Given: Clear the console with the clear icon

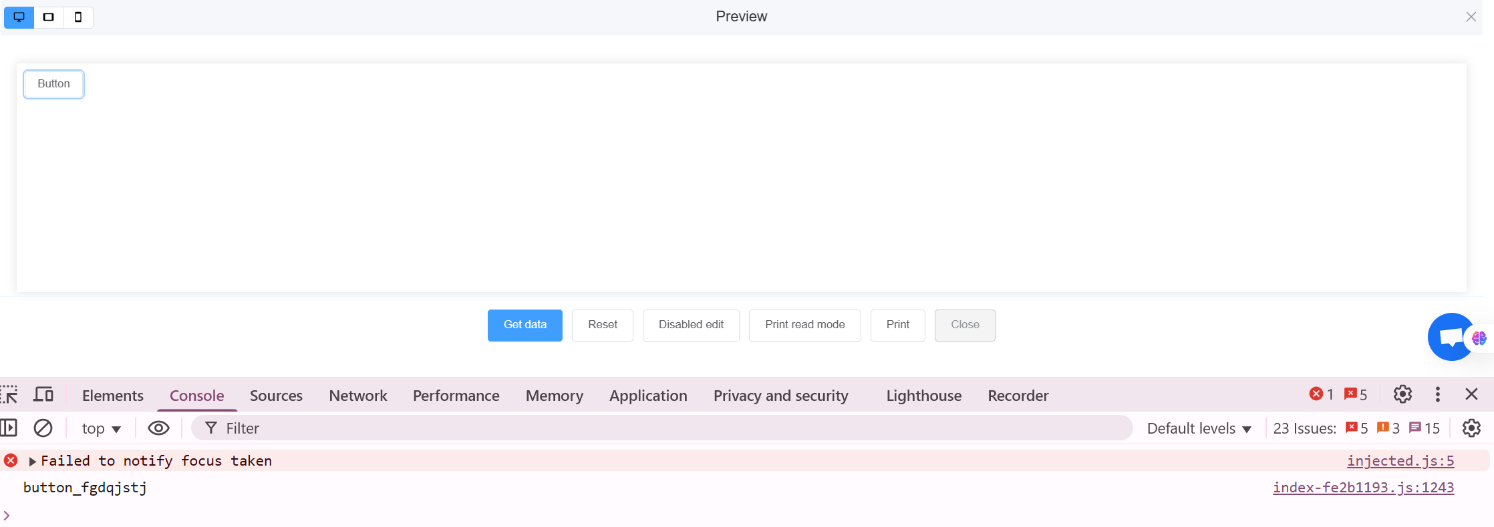Looking at the screenshot, I should click(43, 428).
